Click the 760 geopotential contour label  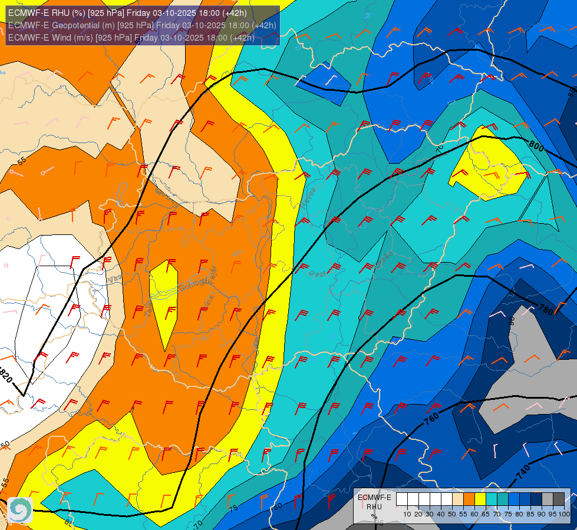pyautogui.click(x=431, y=418)
